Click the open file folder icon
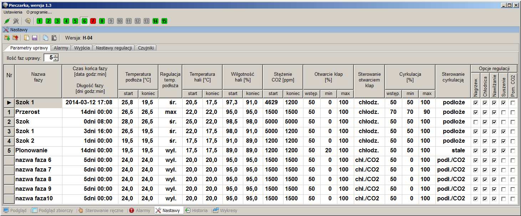This screenshot has height=216, width=521. [27, 38]
